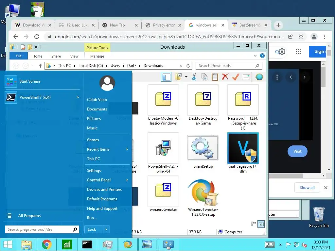Open the arrow next to Lock button
The image size is (335, 251).
(x=106, y=229)
